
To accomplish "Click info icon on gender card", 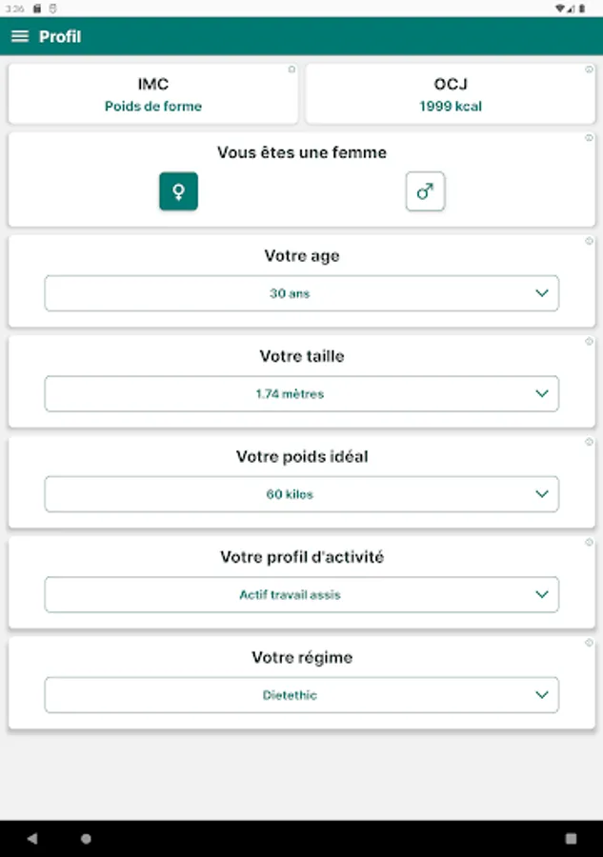I will tap(589, 138).
